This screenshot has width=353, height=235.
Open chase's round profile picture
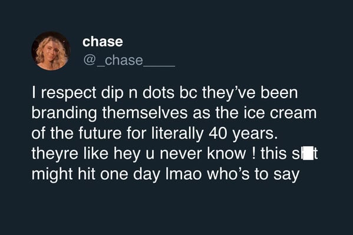point(51,51)
